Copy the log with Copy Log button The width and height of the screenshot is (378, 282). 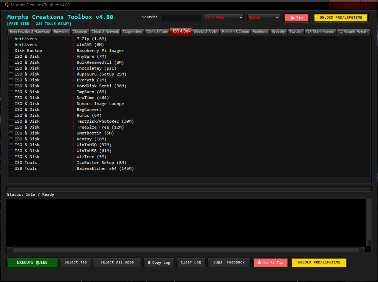coord(159,263)
